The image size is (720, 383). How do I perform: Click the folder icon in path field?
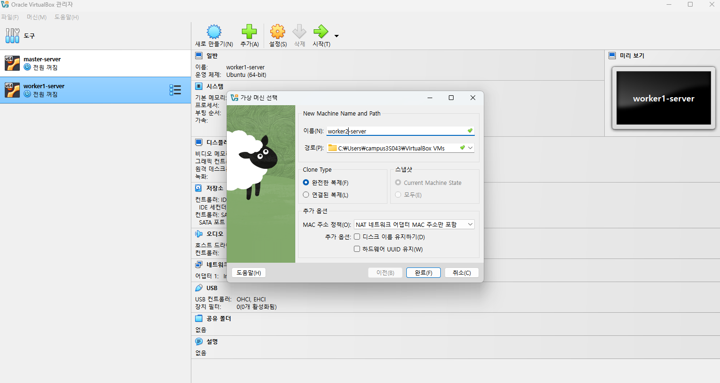point(333,148)
